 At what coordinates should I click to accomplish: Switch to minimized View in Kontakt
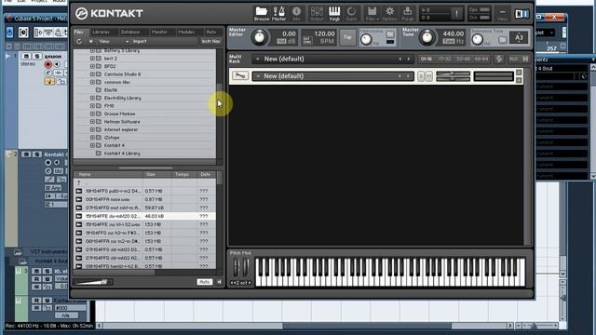[x=503, y=14]
